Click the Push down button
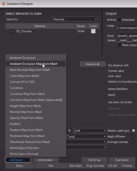Image resolution: width=137 pixels, height=171 pixels. coord(122,160)
